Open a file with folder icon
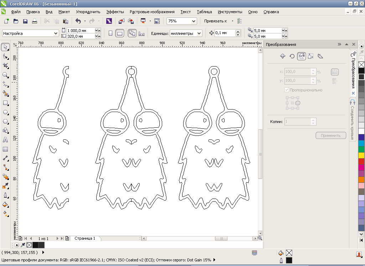Screen dimensions: 365x266 click(x=16, y=21)
